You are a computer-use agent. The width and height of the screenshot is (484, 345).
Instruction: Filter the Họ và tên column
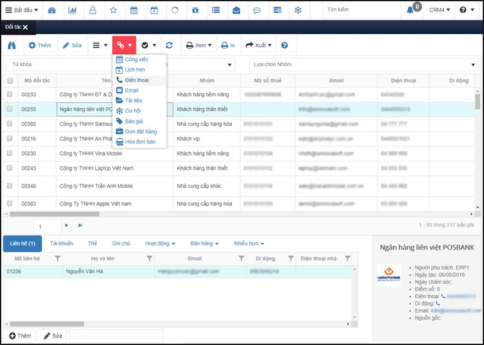click(x=149, y=258)
